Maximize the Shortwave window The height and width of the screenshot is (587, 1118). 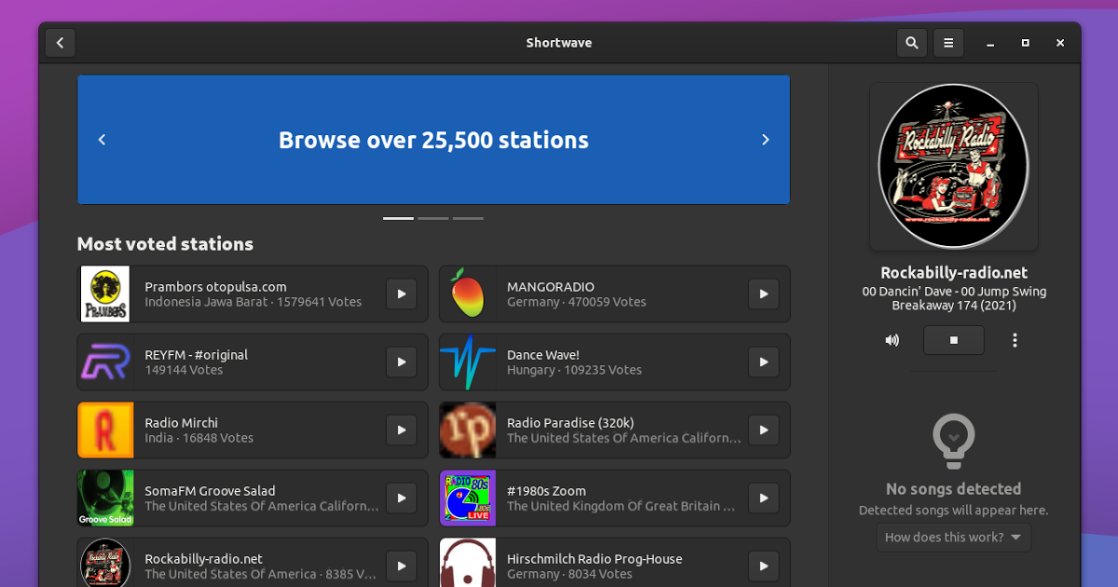click(x=1026, y=43)
